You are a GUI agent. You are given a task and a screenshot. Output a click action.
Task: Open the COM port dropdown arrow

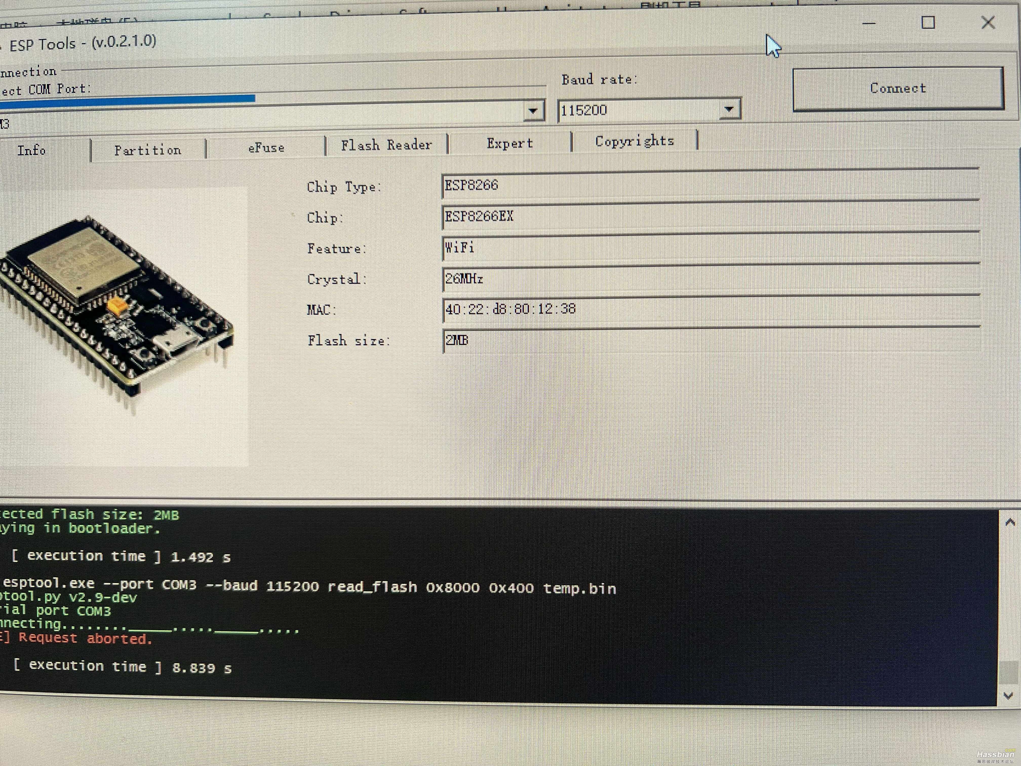[533, 111]
